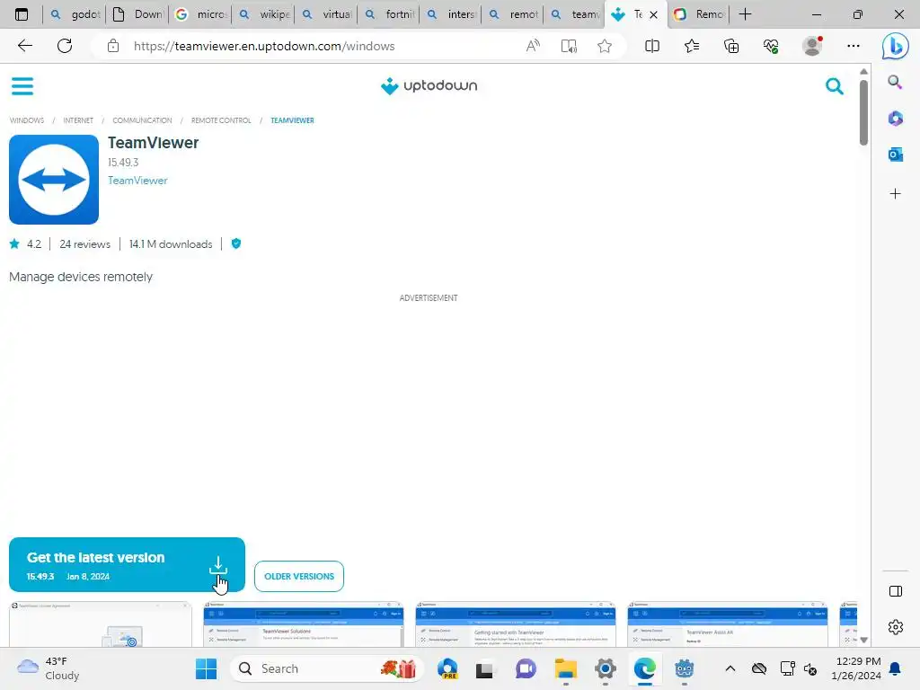Switch to the Google micros tab
This screenshot has height=690, width=920.
coord(200,14)
